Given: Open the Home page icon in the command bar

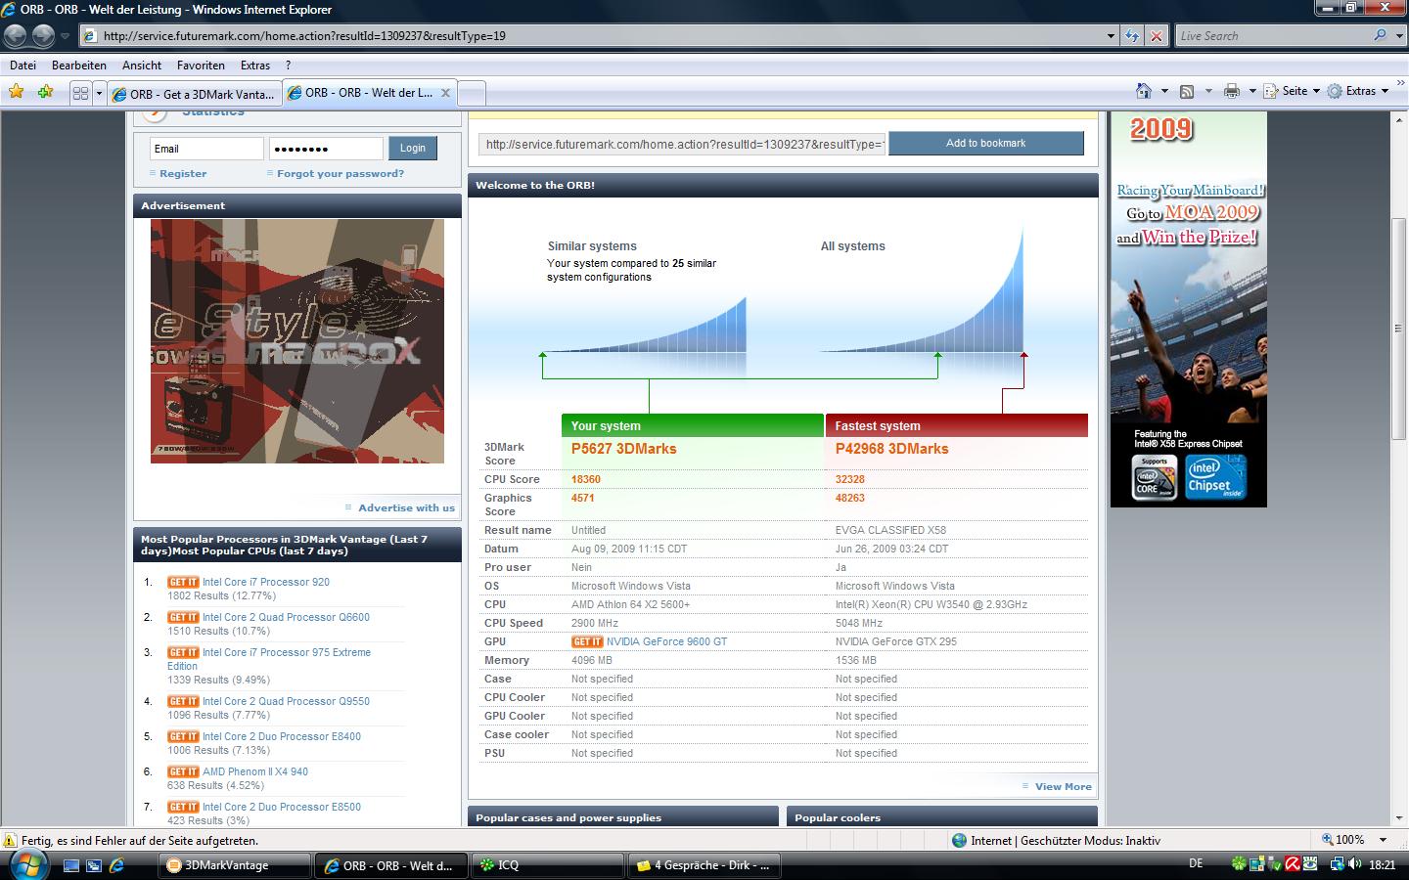Looking at the screenshot, I should [1144, 91].
